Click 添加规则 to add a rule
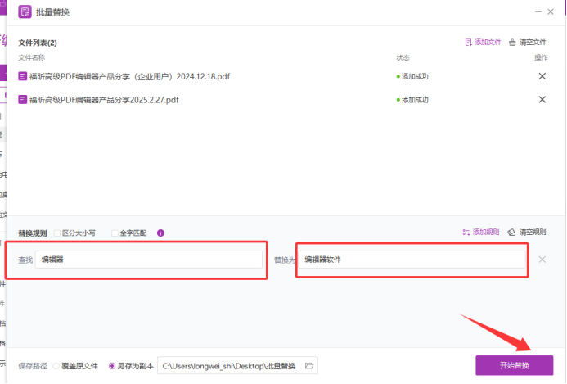Viewport: 567px width, 384px height. coord(481,232)
